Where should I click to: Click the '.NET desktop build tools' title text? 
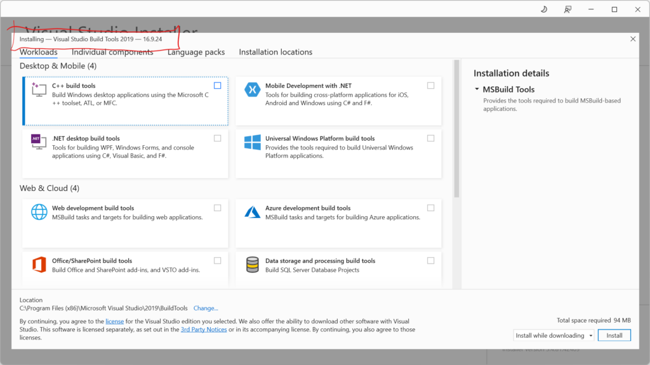point(86,139)
